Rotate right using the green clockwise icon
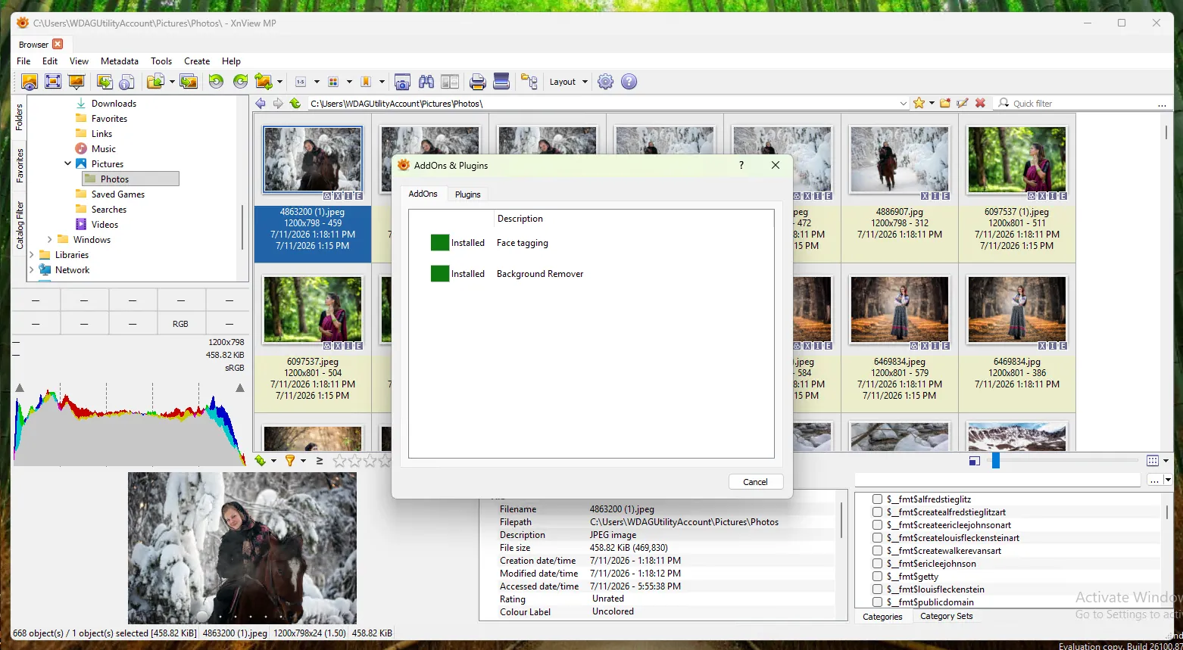Image resolution: width=1183 pixels, height=650 pixels. (241, 82)
